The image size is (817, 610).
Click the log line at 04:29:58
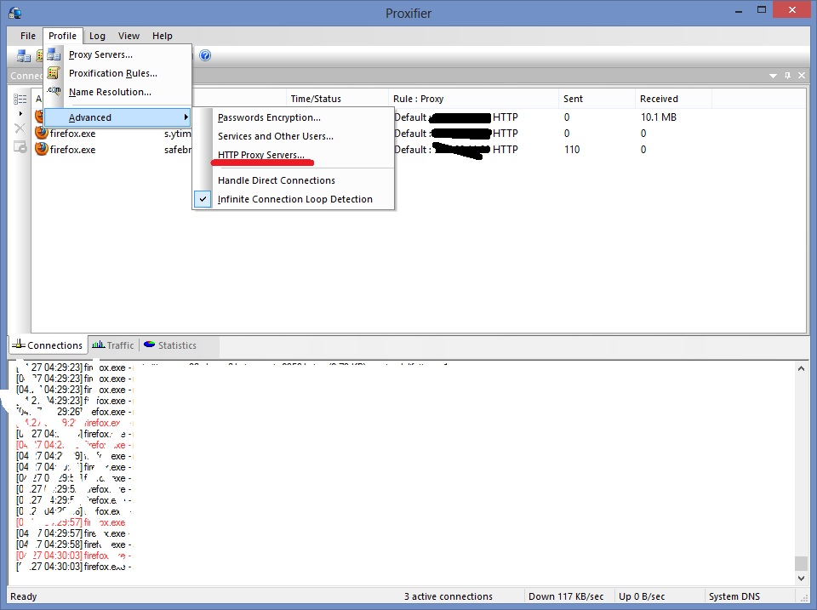pos(75,544)
